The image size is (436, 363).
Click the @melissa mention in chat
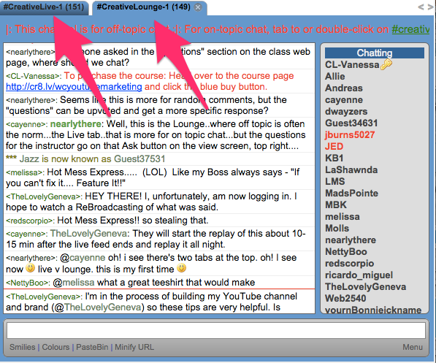pos(74,283)
